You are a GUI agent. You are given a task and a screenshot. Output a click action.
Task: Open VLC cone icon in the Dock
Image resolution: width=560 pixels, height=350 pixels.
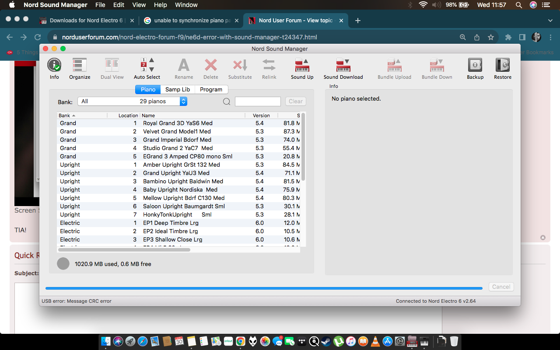(375, 341)
